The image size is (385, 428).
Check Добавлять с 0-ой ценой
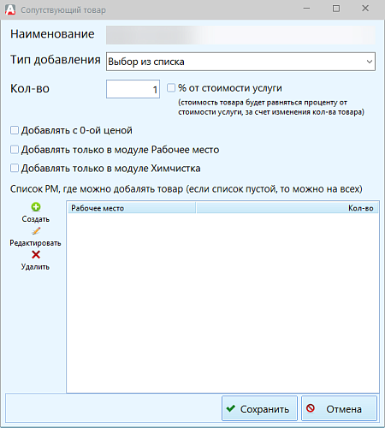coord(15,130)
